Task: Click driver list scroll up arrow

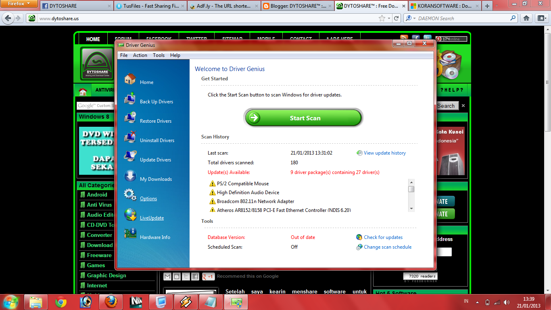Action: click(411, 182)
